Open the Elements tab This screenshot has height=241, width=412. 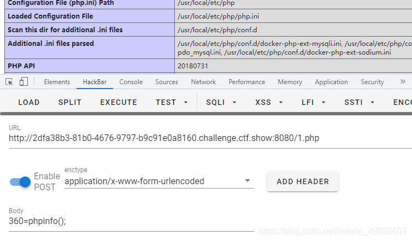(x=57, y=82)
